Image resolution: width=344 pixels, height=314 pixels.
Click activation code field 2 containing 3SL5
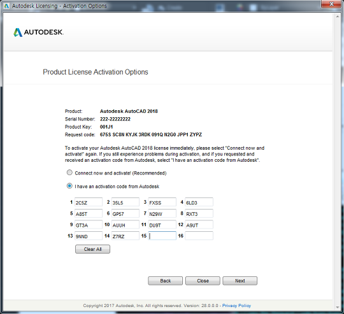tap(125, 202)
